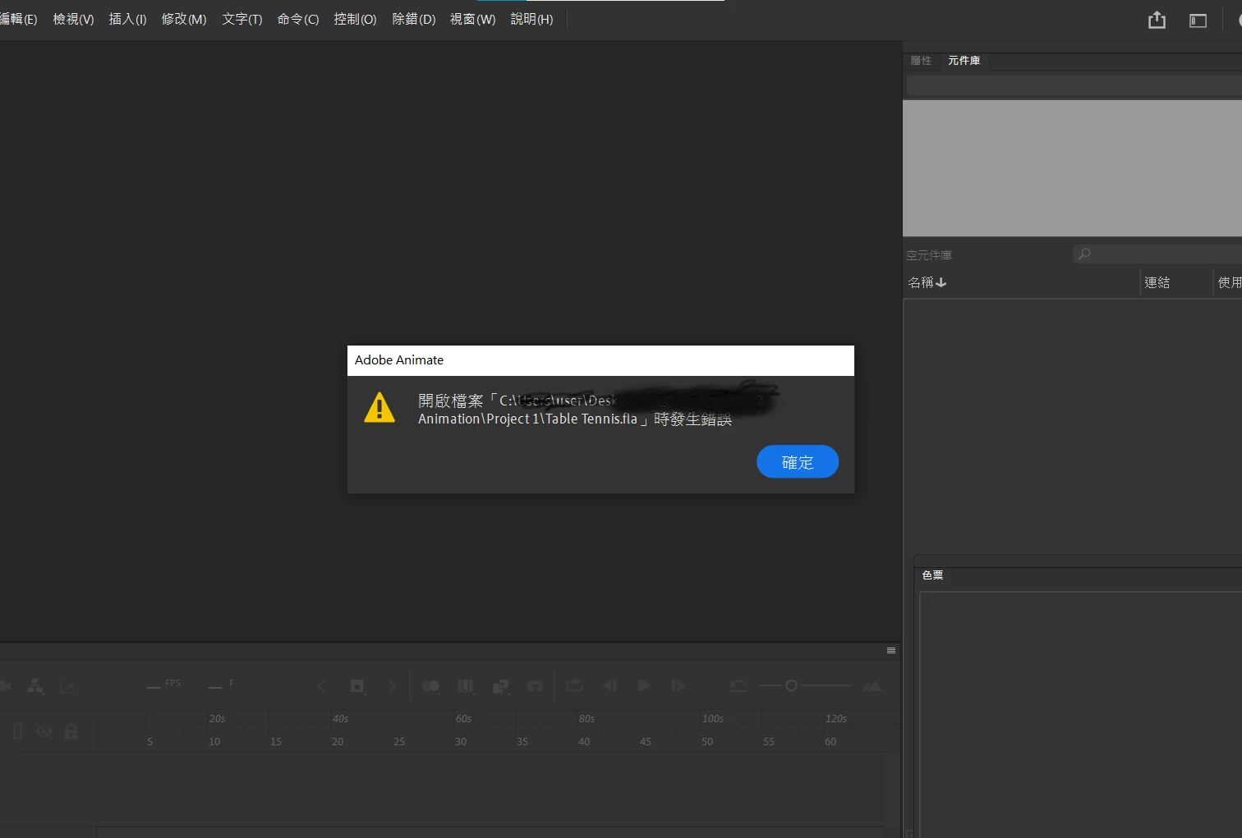Click the create tween icon
Viewport: 1242px width, 838px height.
(500, 686)
